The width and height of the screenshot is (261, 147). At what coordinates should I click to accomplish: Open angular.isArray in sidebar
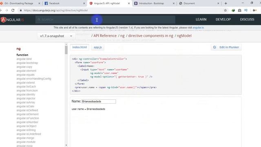(26, 102)
